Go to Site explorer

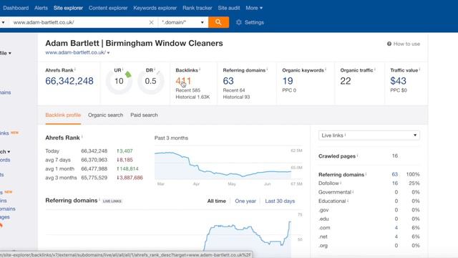pyautogui.click(x=69, y=8)
